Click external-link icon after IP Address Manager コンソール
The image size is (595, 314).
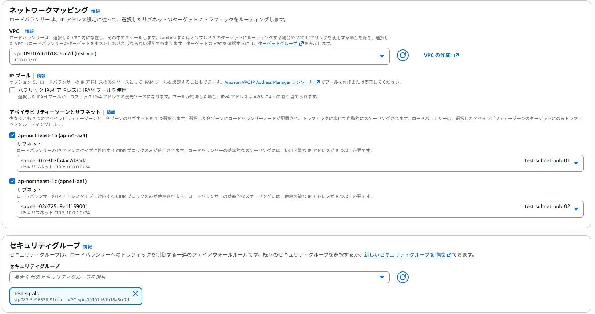coord(317,82)
